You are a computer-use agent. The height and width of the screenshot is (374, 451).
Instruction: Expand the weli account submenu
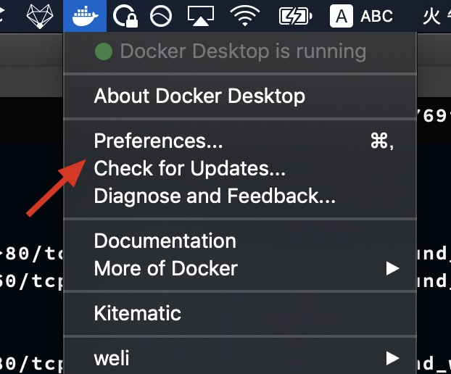tap(240, 358)
